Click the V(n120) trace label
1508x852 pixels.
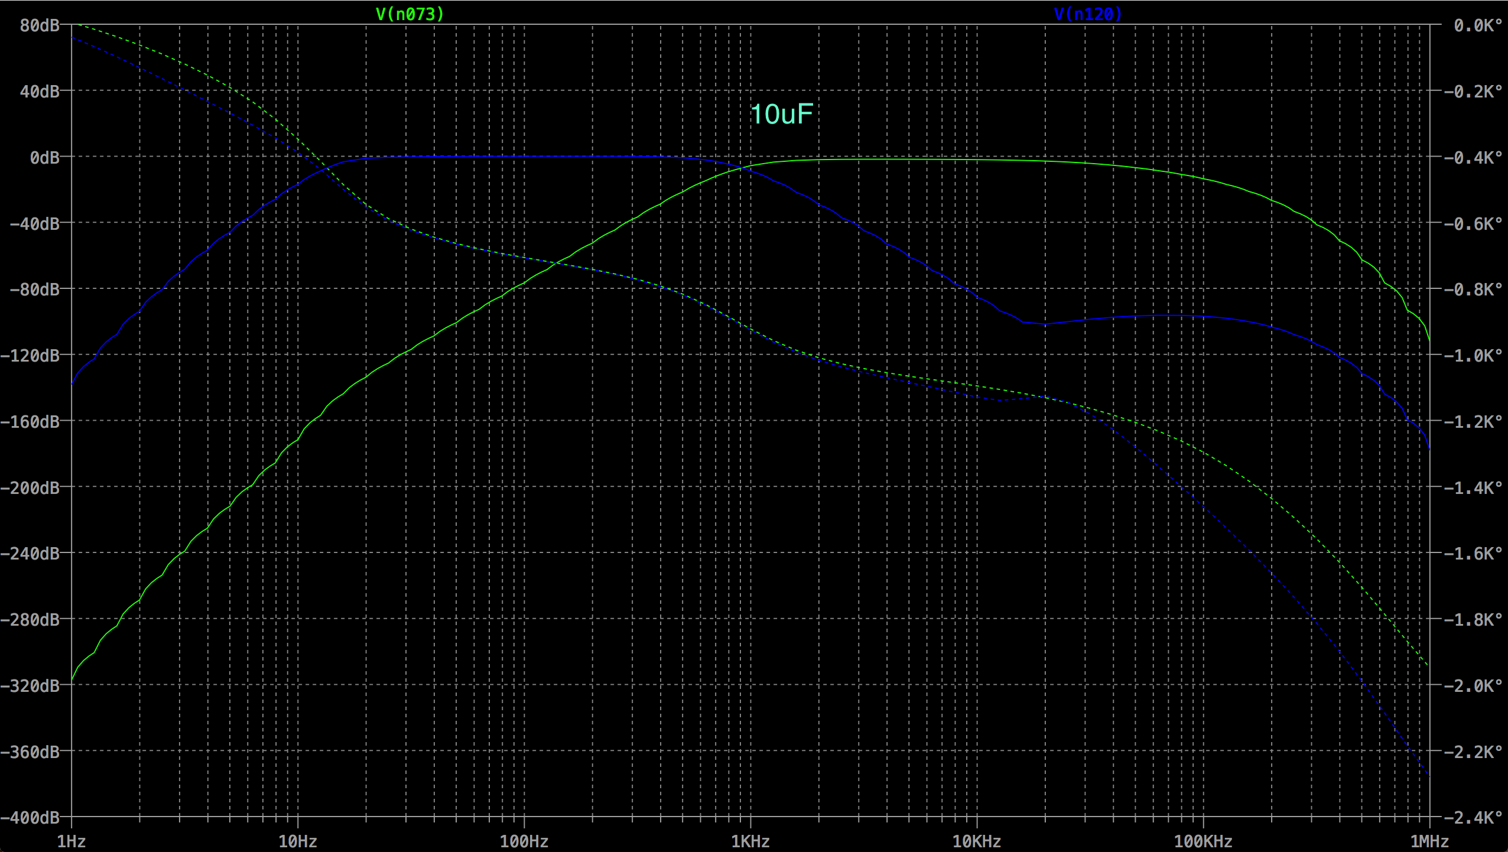(x=1088, y=14)
